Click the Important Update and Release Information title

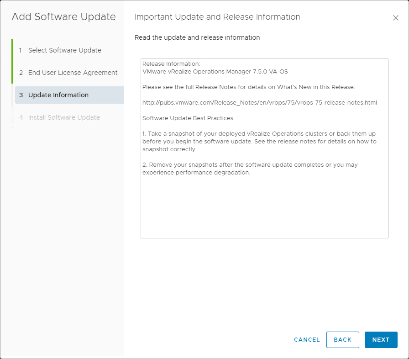coord(217,17)
